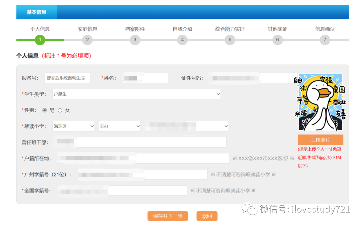Select the 男 gender radio button
Screen dimensions: 362x226
click(45, 110)
